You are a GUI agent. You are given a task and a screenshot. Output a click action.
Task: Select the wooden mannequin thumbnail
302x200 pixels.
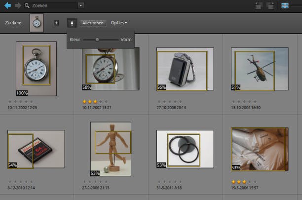[x=111, y=149]
